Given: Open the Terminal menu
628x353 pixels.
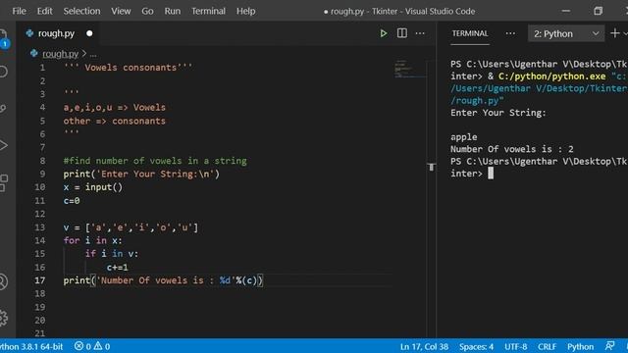Looking at the screenshot, I should click(x=208, y=11).
